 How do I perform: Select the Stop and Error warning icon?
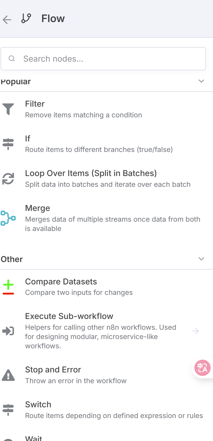(x=8, y=375)
